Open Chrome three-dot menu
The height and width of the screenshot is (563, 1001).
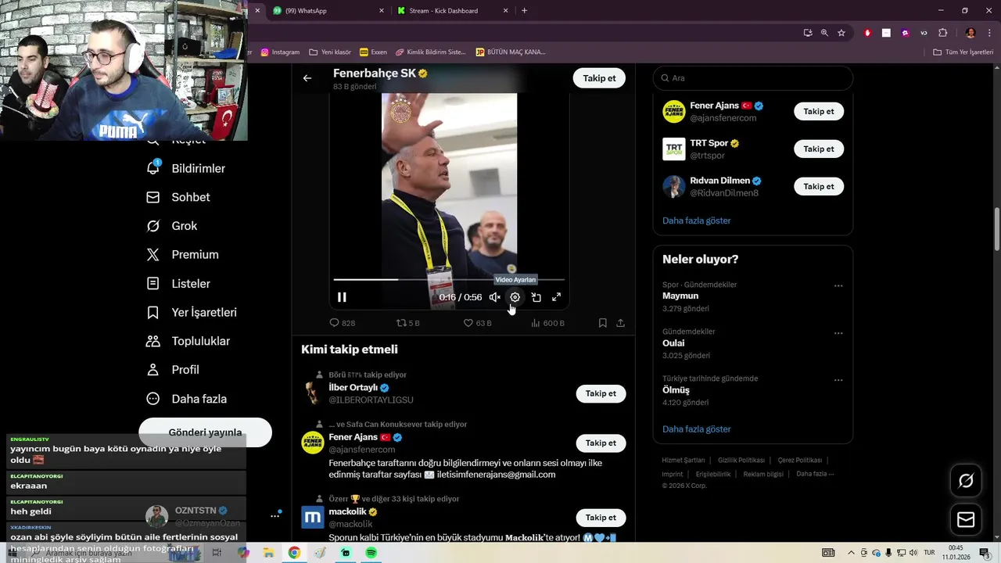pos(989,33)
